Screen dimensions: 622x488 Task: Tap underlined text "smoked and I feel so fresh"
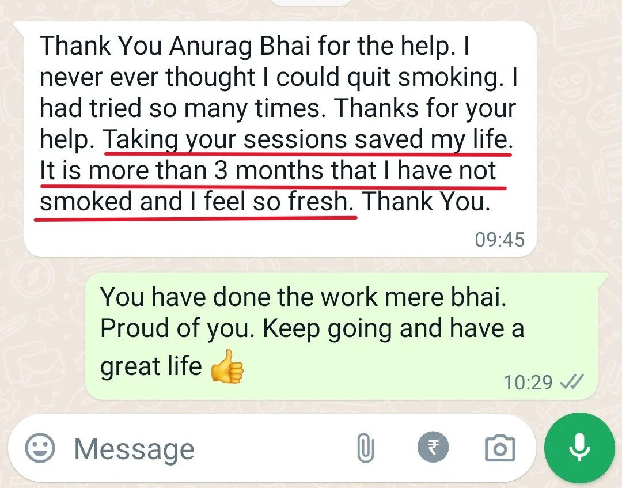tap(196, 201)
